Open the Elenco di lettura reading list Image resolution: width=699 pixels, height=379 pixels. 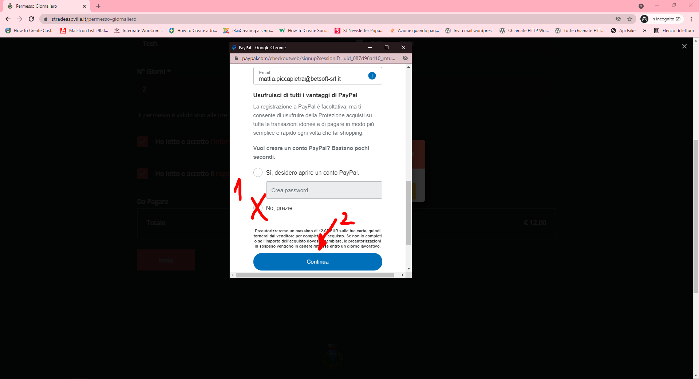(x=674, y=31)
